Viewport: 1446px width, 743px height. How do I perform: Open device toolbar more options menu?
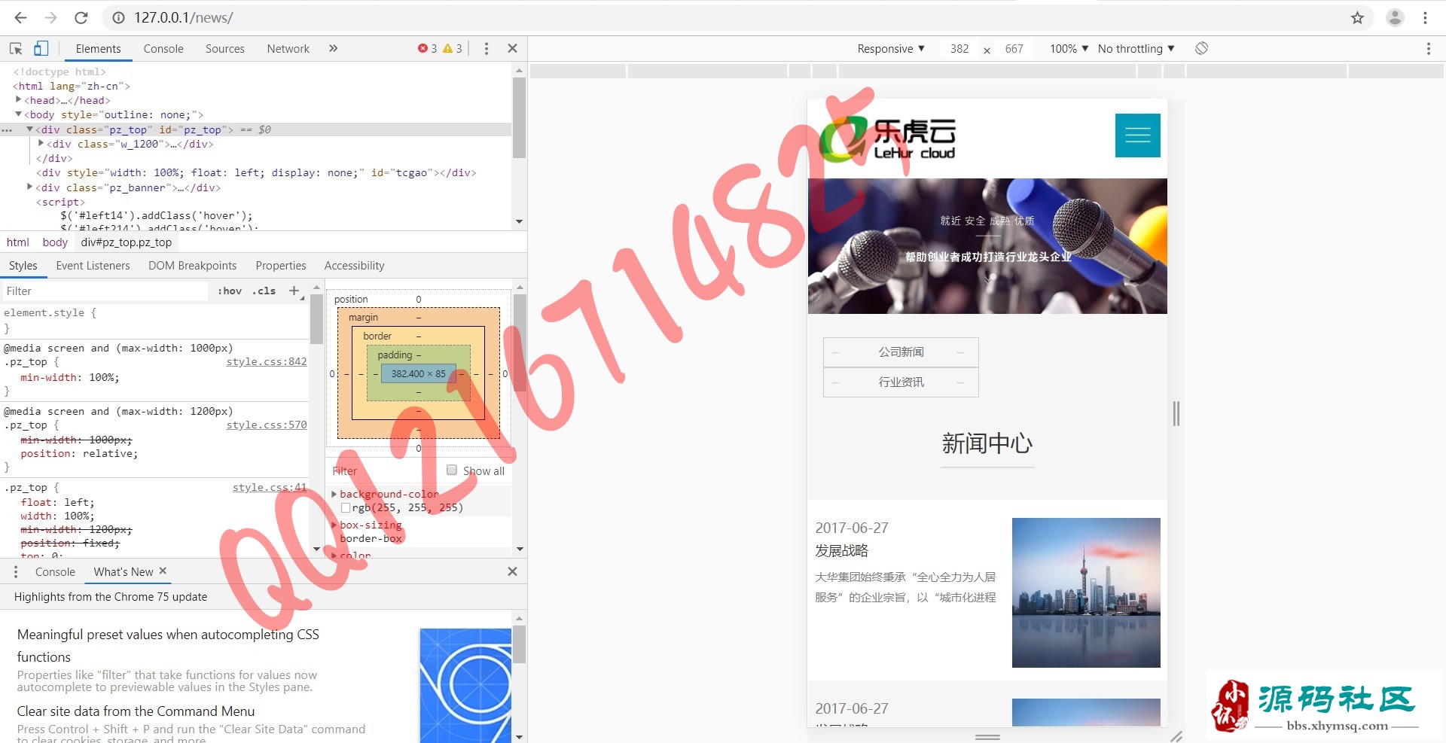click(1428, 49)
